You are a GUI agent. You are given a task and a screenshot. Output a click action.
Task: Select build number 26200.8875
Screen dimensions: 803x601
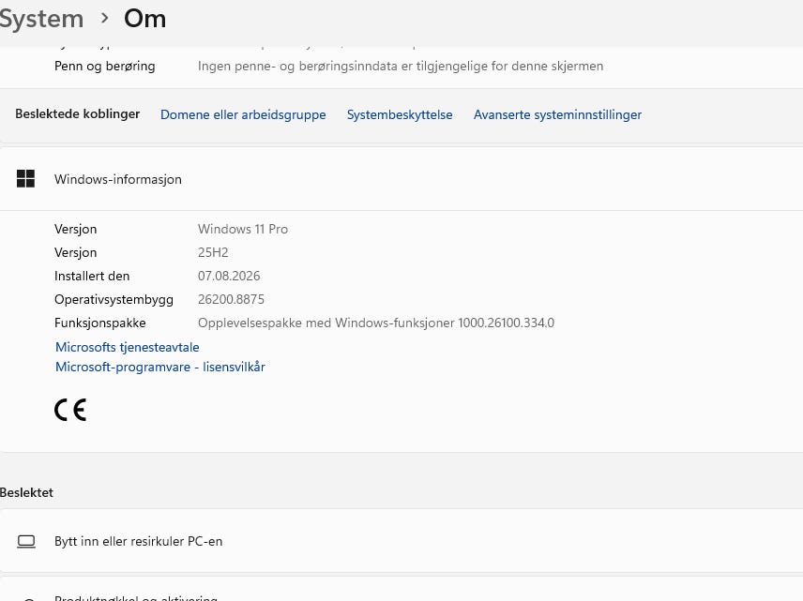click(231, 299)
